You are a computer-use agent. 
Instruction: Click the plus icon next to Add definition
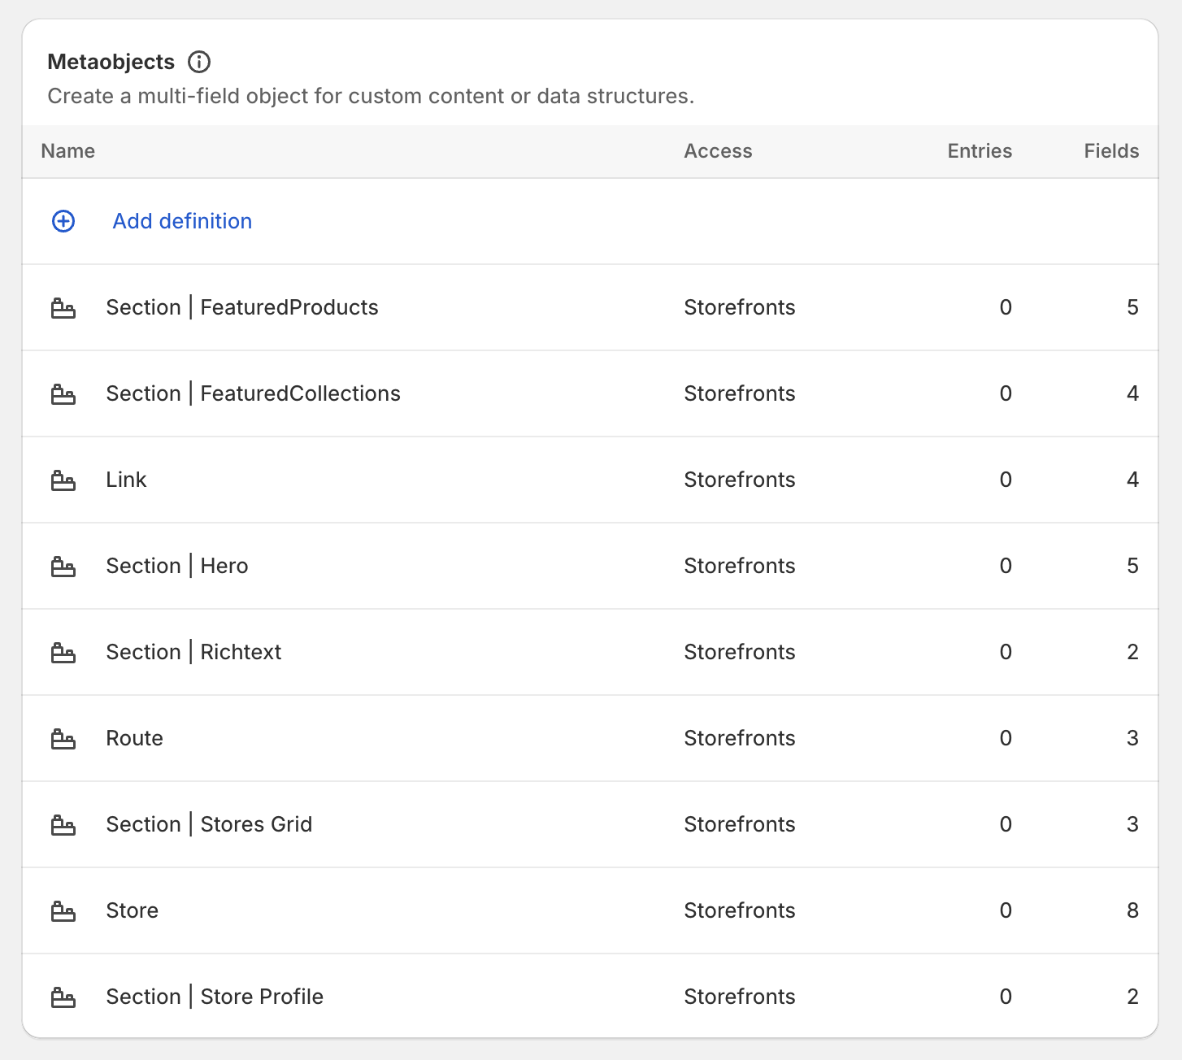(63, 221)
